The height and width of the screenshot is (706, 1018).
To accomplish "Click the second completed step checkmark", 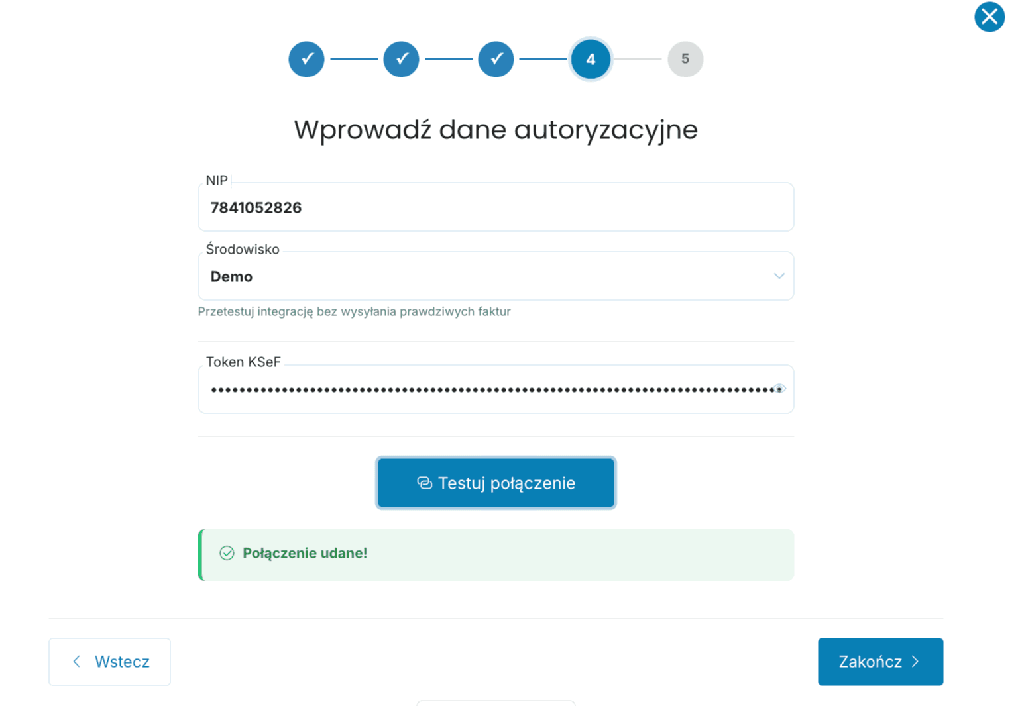I will point(401,59).
